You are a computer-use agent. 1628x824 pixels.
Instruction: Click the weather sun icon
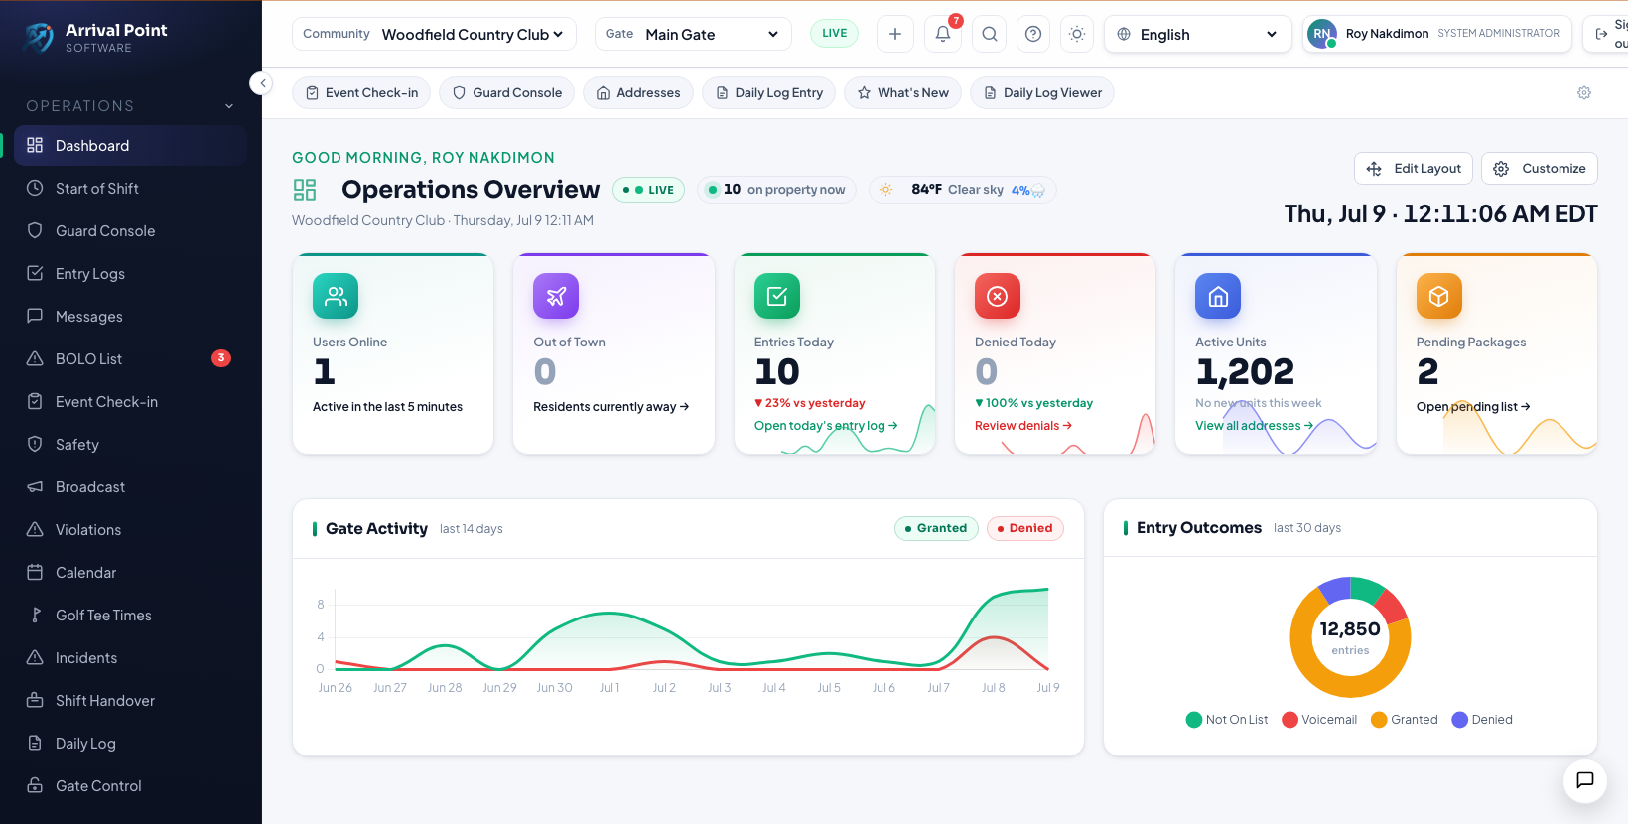(x=886, y=190)
